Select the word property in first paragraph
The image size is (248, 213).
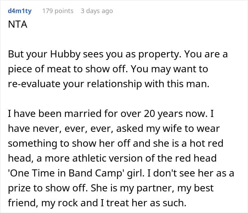pyautogui.click(x=159, y=54)
